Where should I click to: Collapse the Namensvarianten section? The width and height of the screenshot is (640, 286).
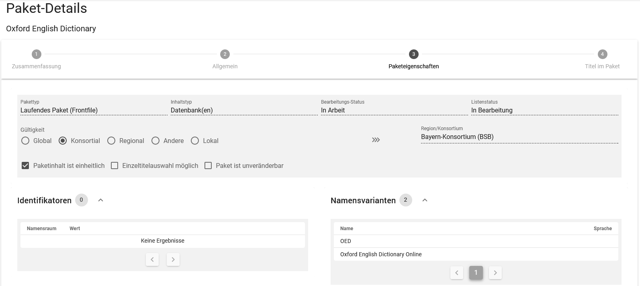pyautogui.click(x=425, y=200)
